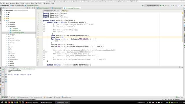Expand the StaticFactory.java node
The image size is (185, 104).
coord(8,31)
